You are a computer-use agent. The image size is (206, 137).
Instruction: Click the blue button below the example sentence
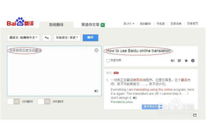152,107
